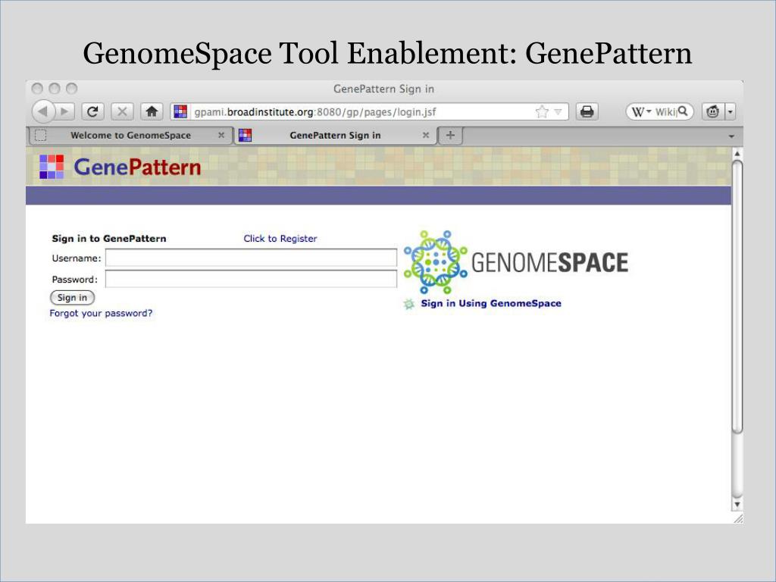Screen dimensions: 776x582
Task: Close the GenePattern Sign in tab
Action: [x=426, y=135]
